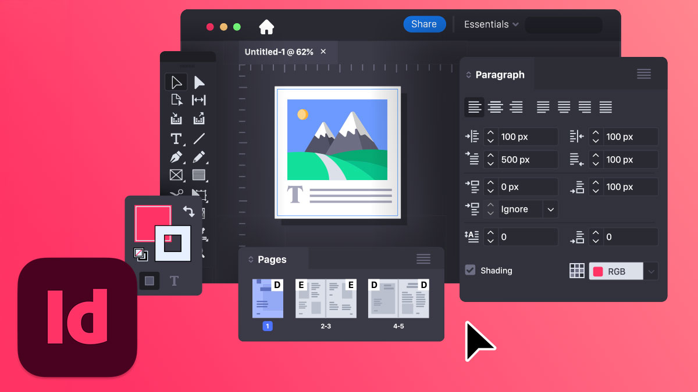The width and height of the screenshot is (698, 392).
Task: Justify with last line aligned left
Action: tap(543, 107)
